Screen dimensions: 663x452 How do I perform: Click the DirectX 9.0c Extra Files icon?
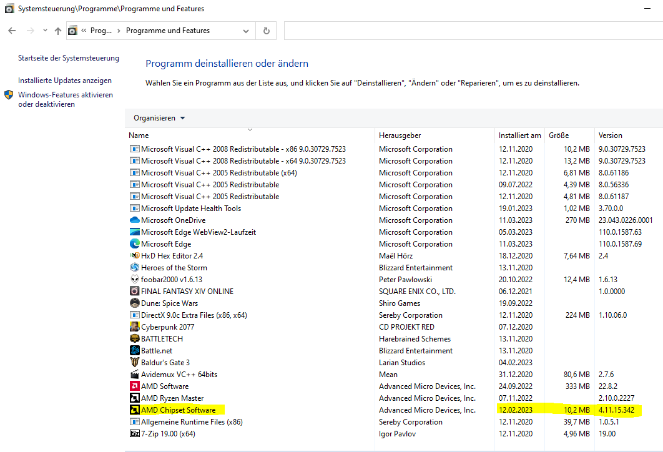pos(134,315)
